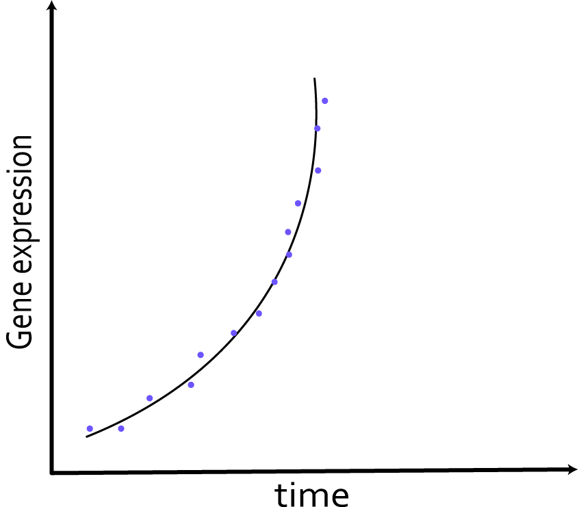Click the origin where both axes meet
The width and height of the screenshot is (579, 507).
[53, 471]
